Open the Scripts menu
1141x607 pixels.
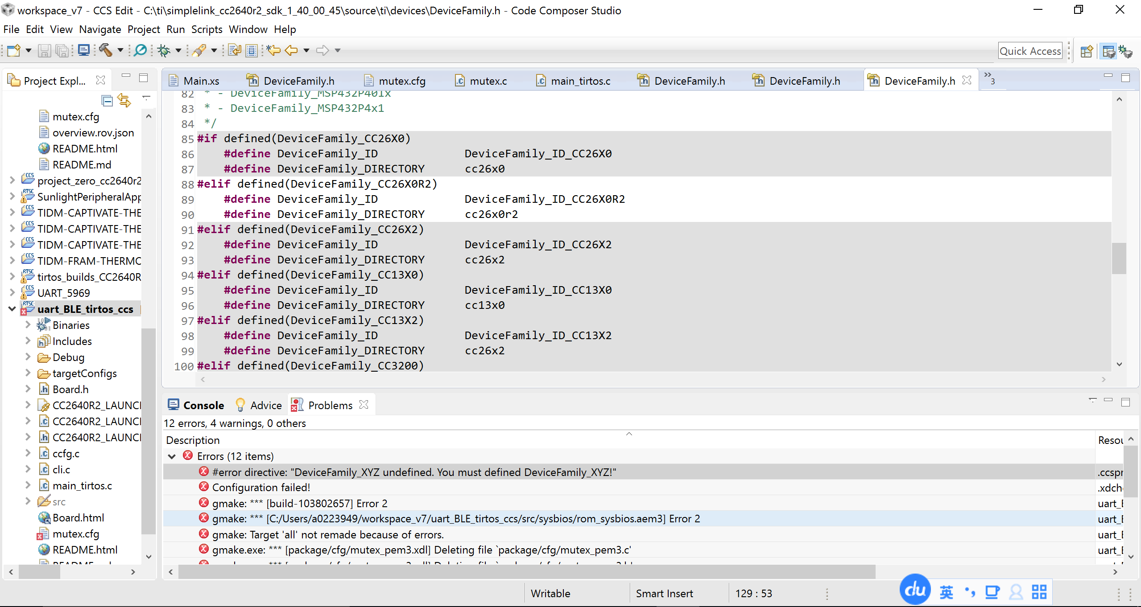coord(207,29)
